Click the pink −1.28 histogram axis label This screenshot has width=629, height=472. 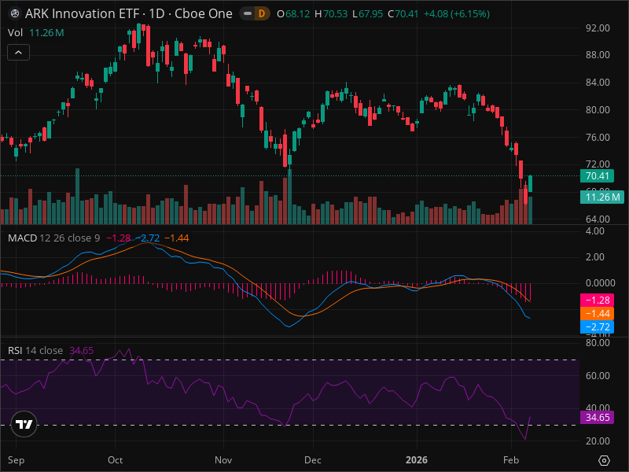[x=597, y=301]
